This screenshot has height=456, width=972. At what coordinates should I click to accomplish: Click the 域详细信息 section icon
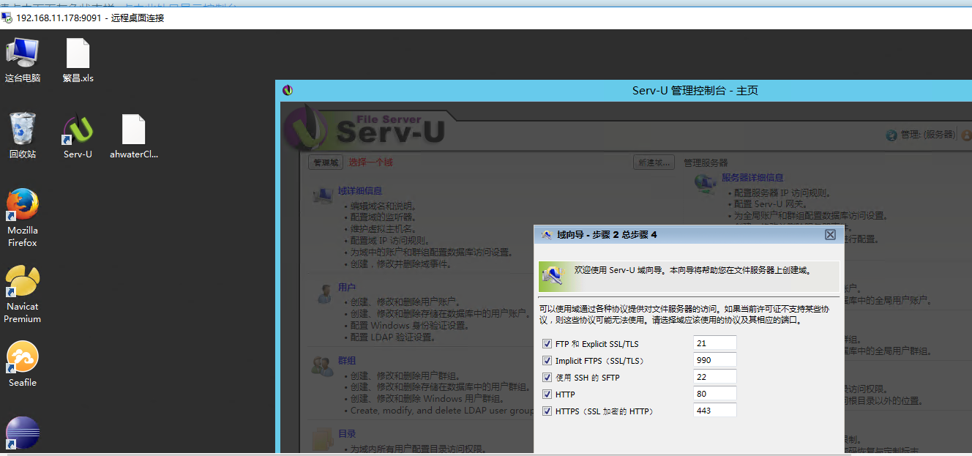[x=323, y=195]
